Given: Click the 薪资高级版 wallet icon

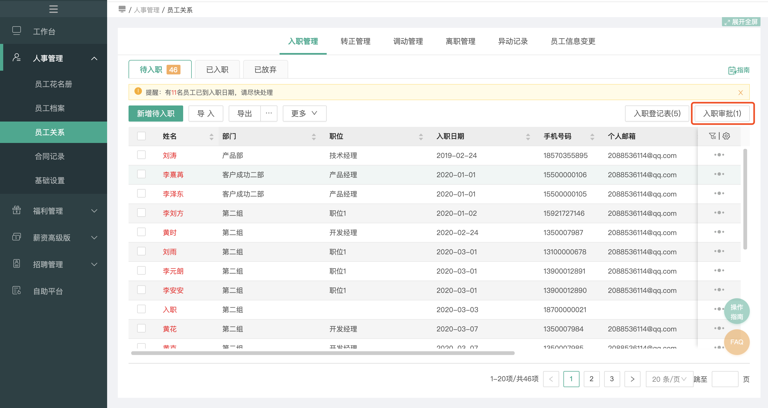Looking at the screenshot, I should [16, 237].
